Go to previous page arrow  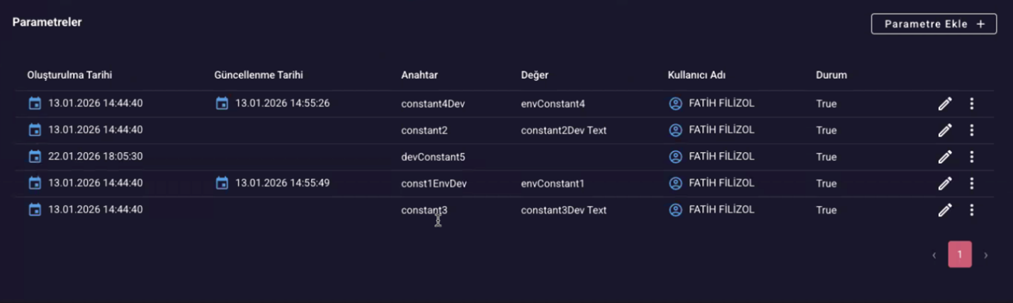[934, 255]
